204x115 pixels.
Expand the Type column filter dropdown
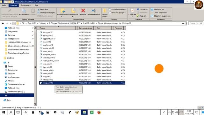click(113, 28)
